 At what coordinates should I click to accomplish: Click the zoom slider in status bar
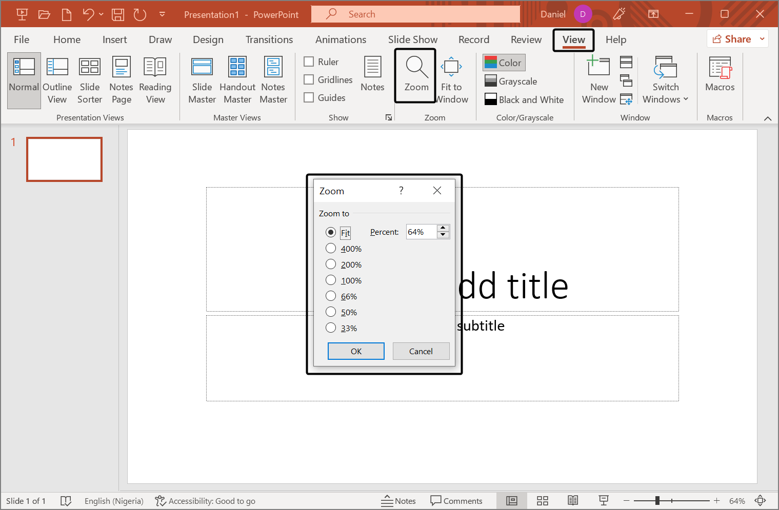657,501
